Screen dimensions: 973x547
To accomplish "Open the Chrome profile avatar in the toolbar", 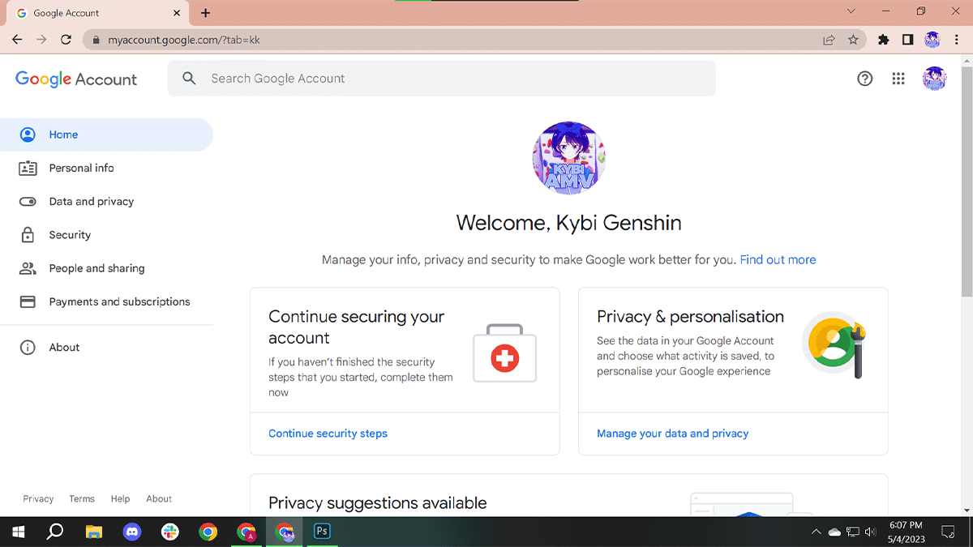I will 932,39.
